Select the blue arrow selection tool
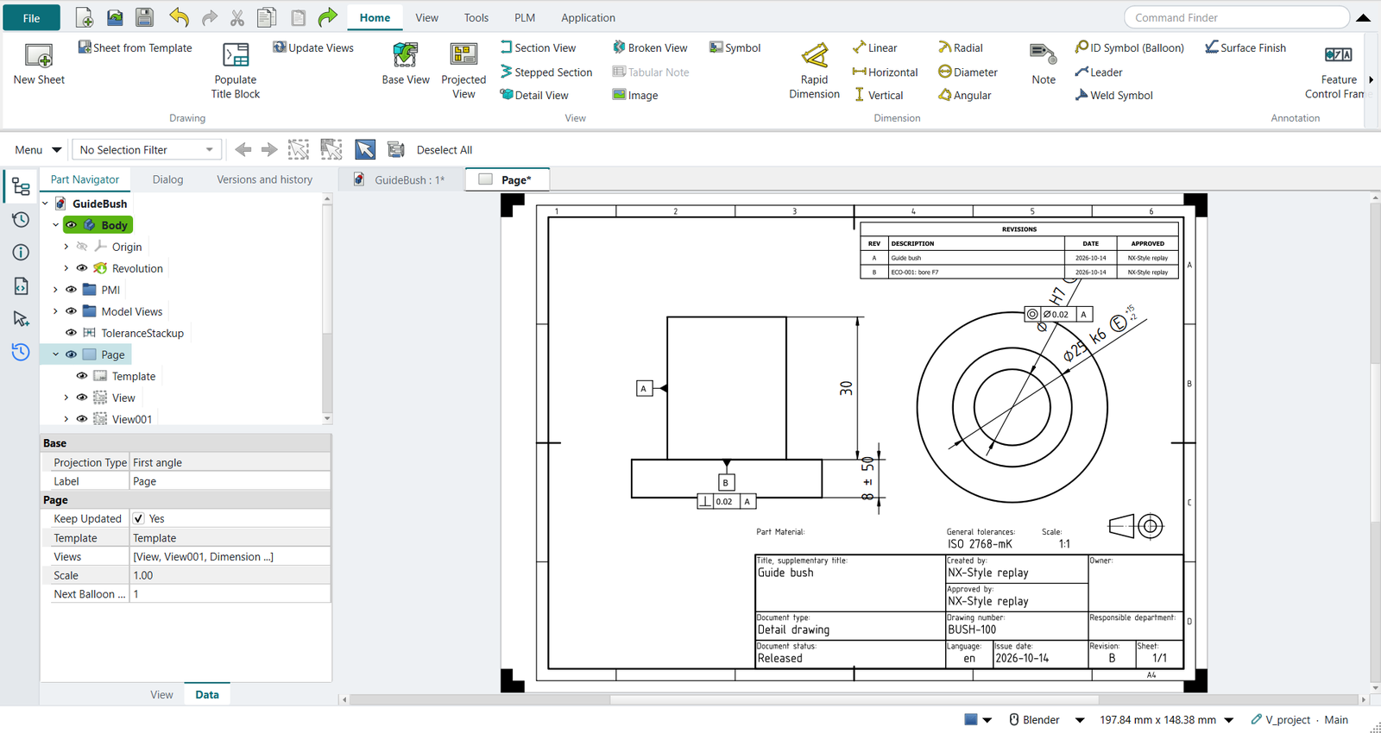The width and height of the screenshot is (1381, 733). click(365, 150)
